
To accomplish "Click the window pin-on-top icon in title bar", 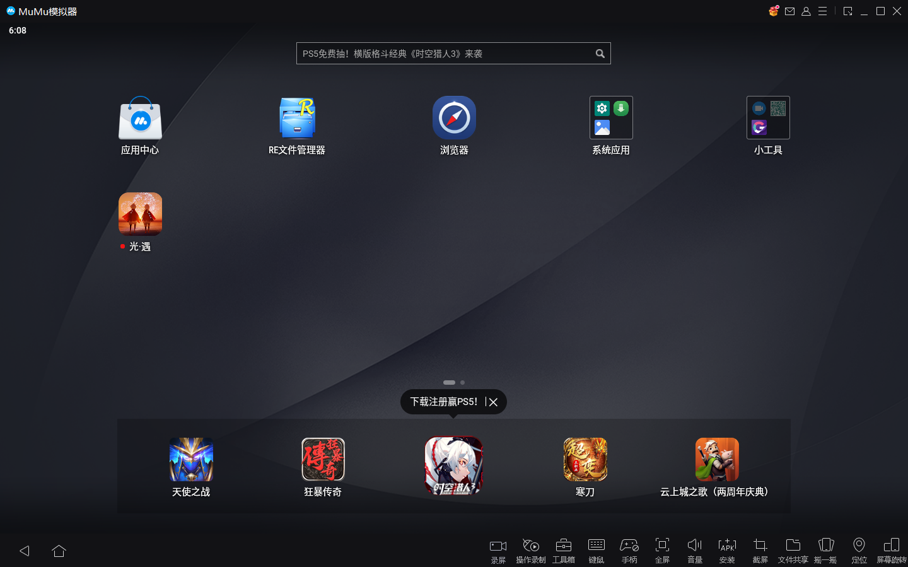I will (848, 11).
